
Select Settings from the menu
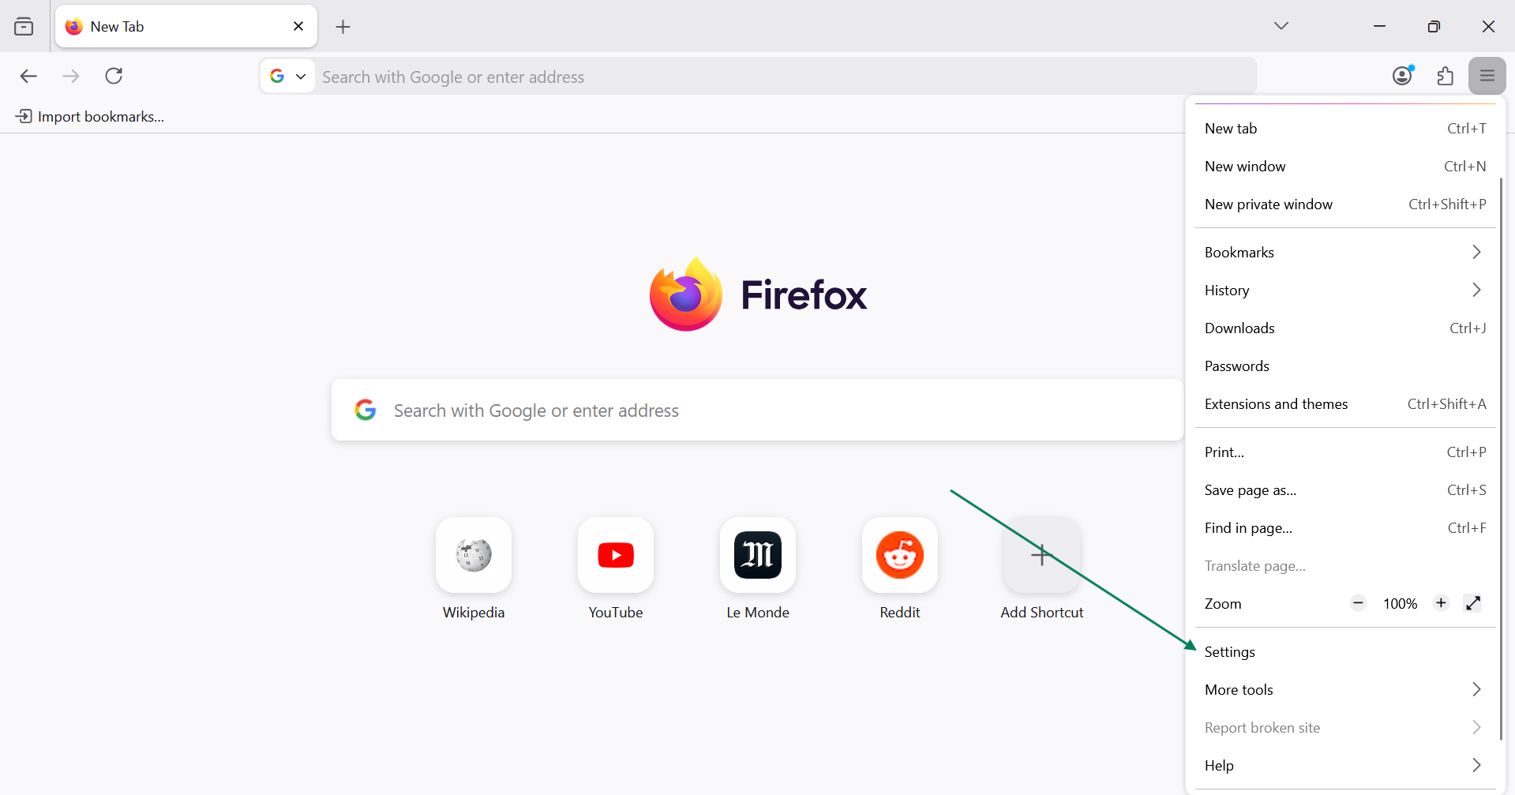coord(1230,652)
